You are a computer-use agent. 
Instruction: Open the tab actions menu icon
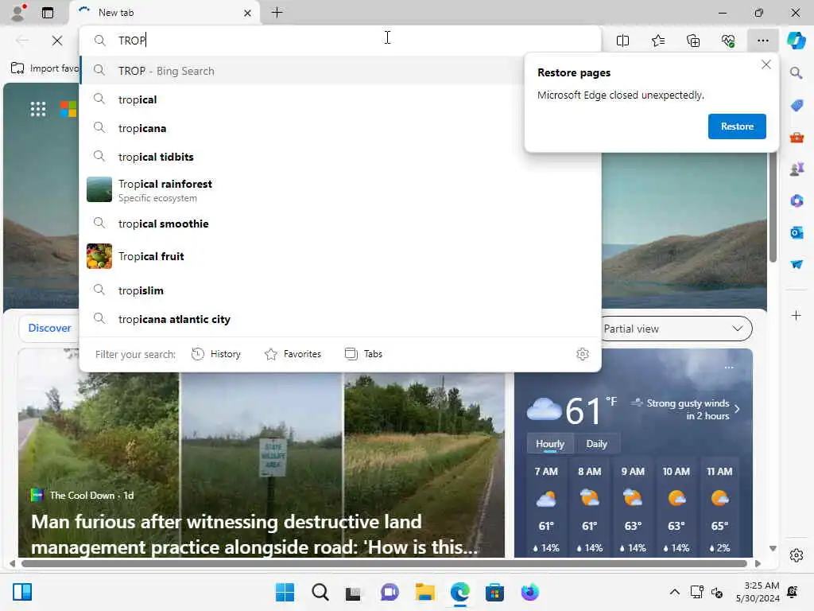click(48, 13)
